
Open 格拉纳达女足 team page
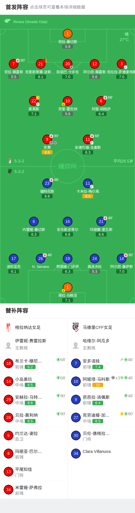(34, 327)
